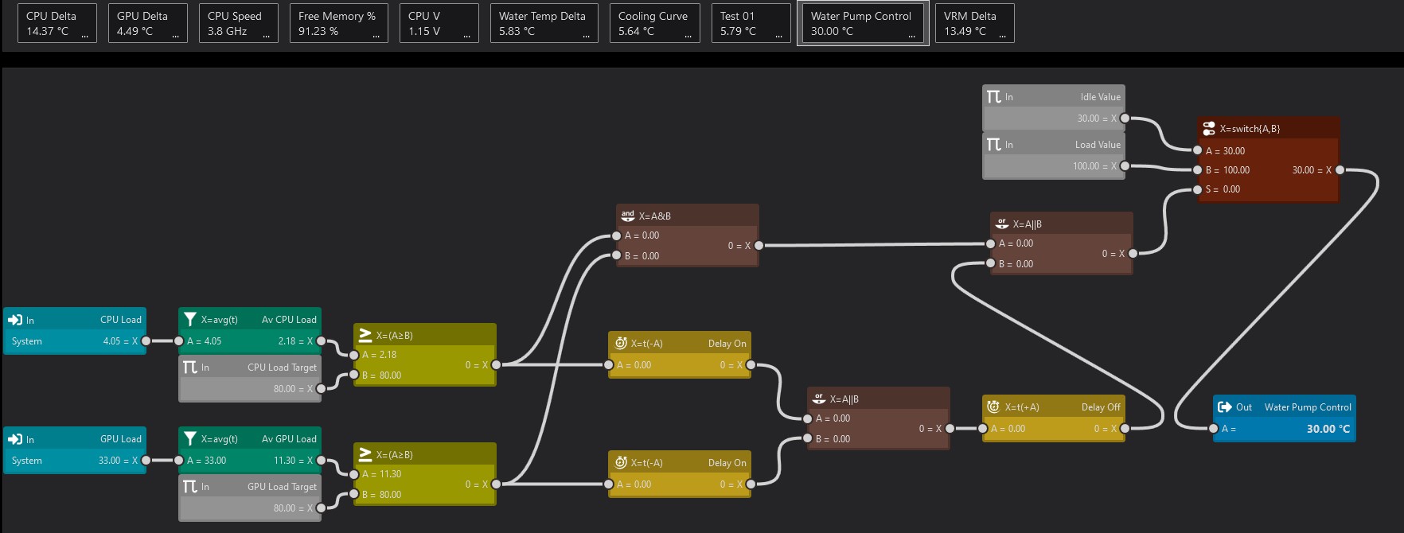The image size is (1404, 533).
Task: Open the ellipsis menu on Water Pump Control tile
Action: pyautogui.click(x=911, y=35)
